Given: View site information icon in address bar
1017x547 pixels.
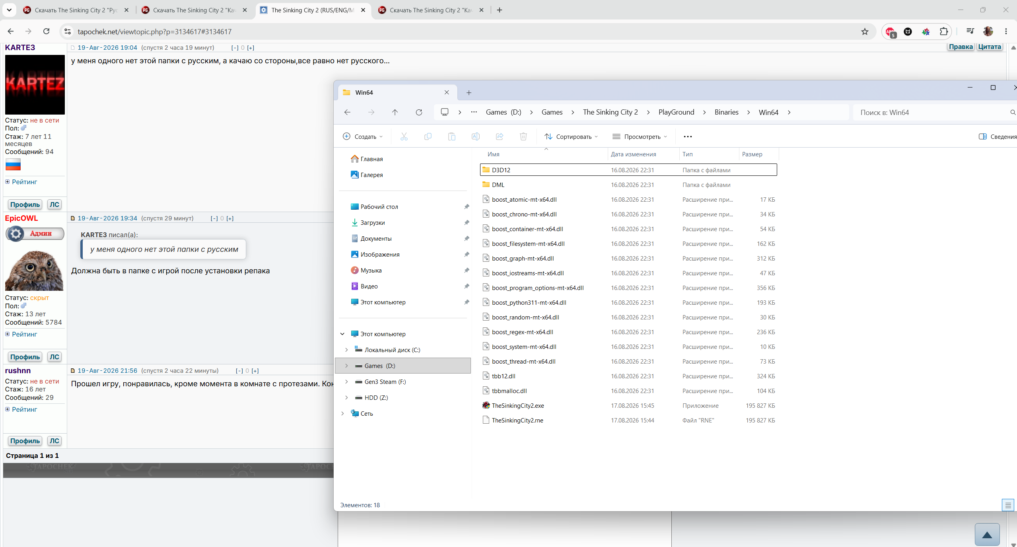Looking at the screenshot, I should click(68, 31).
